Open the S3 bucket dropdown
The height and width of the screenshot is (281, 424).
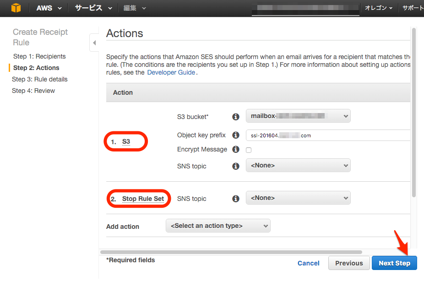coord(298,116)
